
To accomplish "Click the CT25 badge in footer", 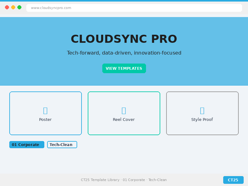I will tap(233, 180).
